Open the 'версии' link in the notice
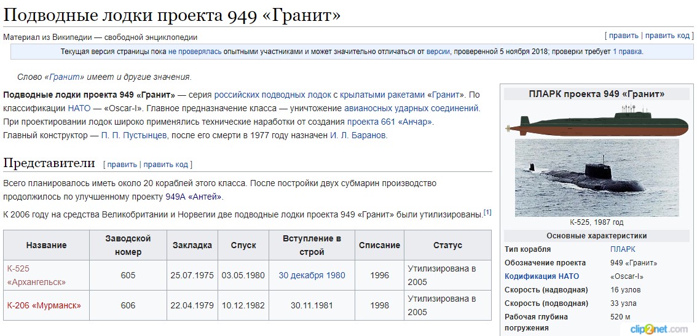Screen dimensions: 697x336 [x=438, y=52]
